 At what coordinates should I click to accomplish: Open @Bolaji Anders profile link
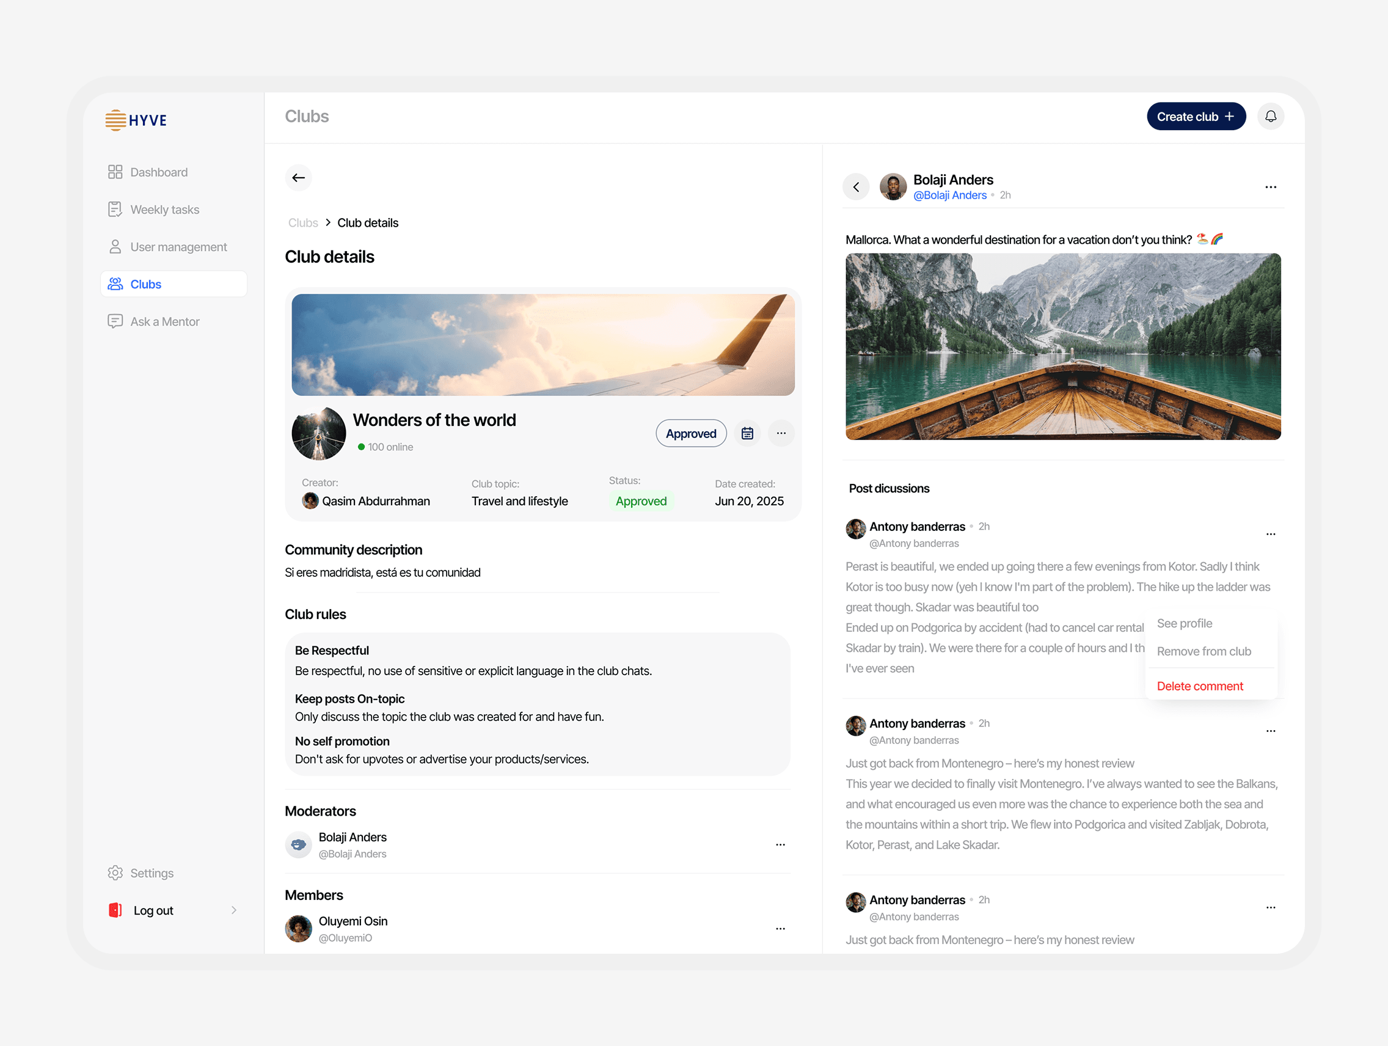pyautogui.click(x=951, y=195)
